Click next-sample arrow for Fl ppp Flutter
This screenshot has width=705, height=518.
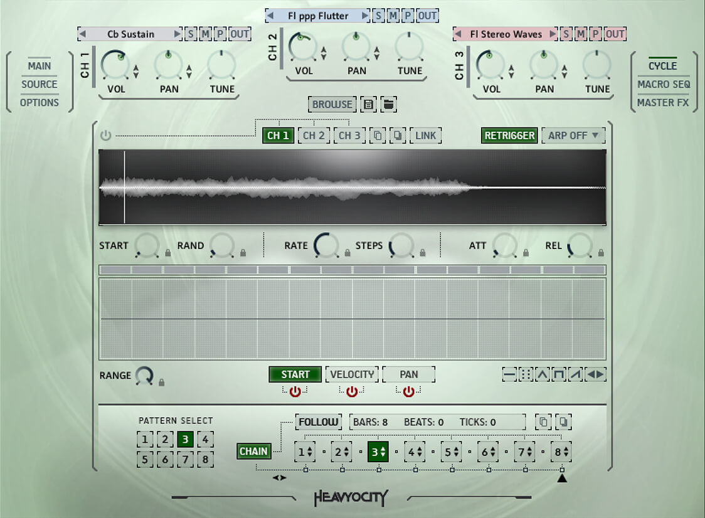(x=365, y=16)
